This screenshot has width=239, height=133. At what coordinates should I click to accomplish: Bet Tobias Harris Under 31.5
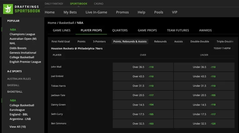[x=204, y=86]
